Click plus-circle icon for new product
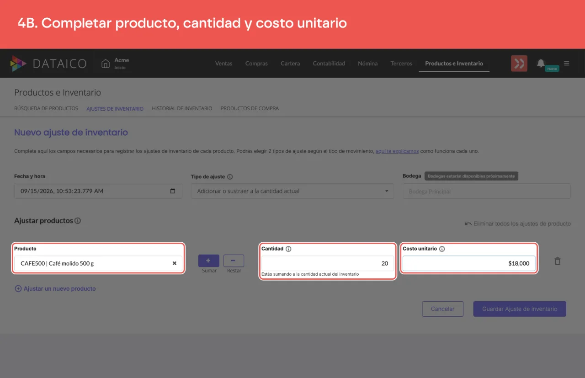Viewport: 585px width, 378px height. [x=18, y=289]
